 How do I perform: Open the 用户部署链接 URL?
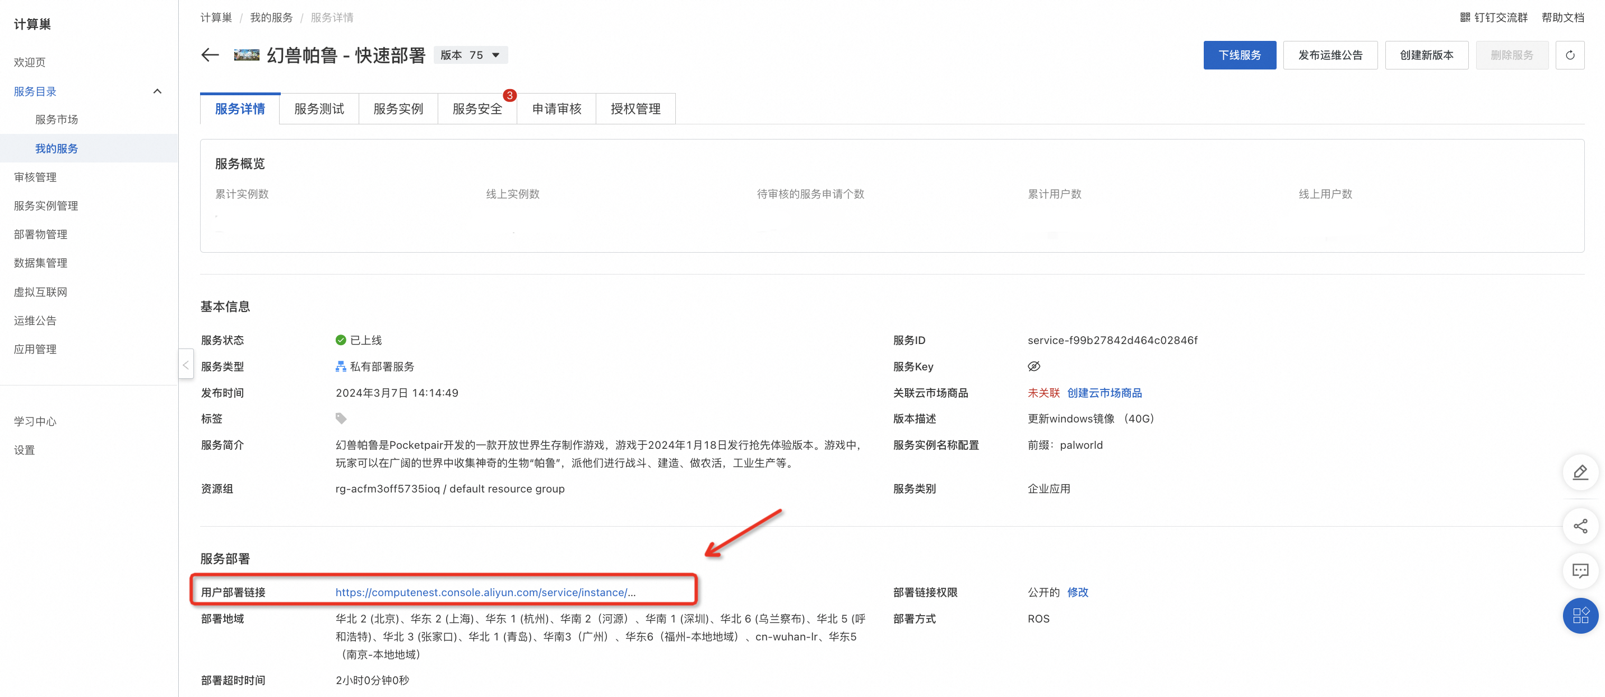tap(485, 592)
